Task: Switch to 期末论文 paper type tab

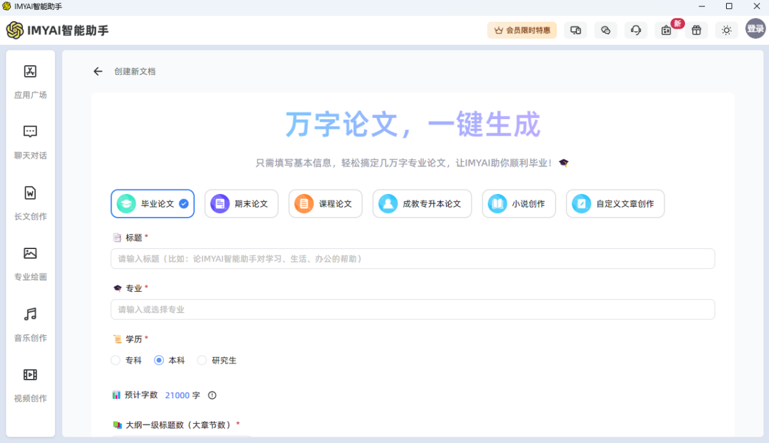Action: (242, 204)
